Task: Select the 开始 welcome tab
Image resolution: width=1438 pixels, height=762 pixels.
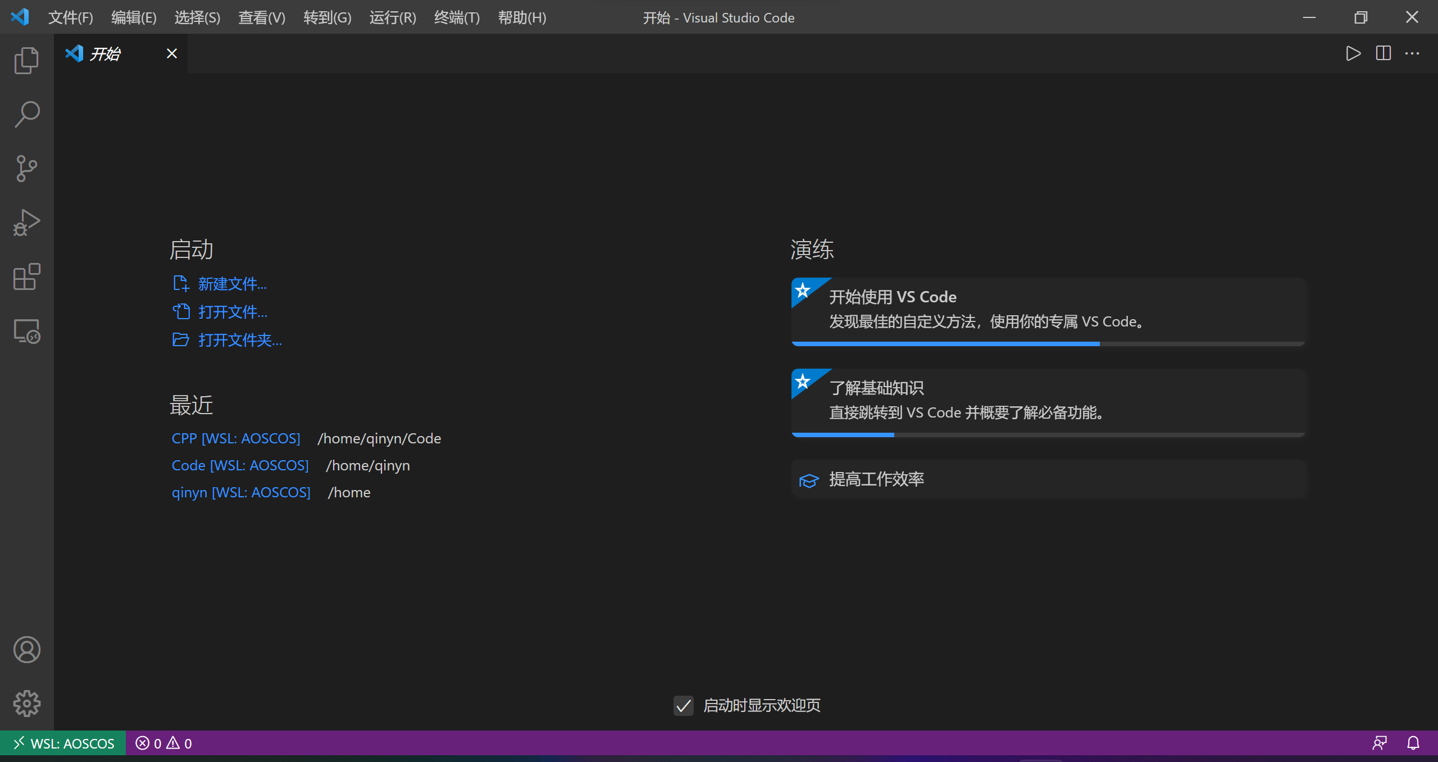Action: (107, 53)
